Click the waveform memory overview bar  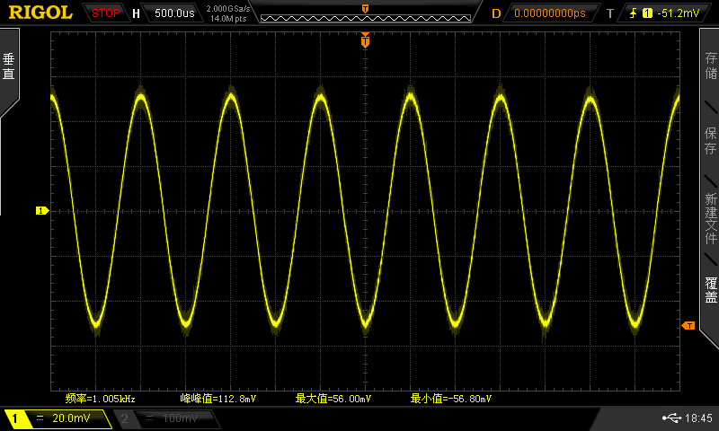tap(366, 18)
